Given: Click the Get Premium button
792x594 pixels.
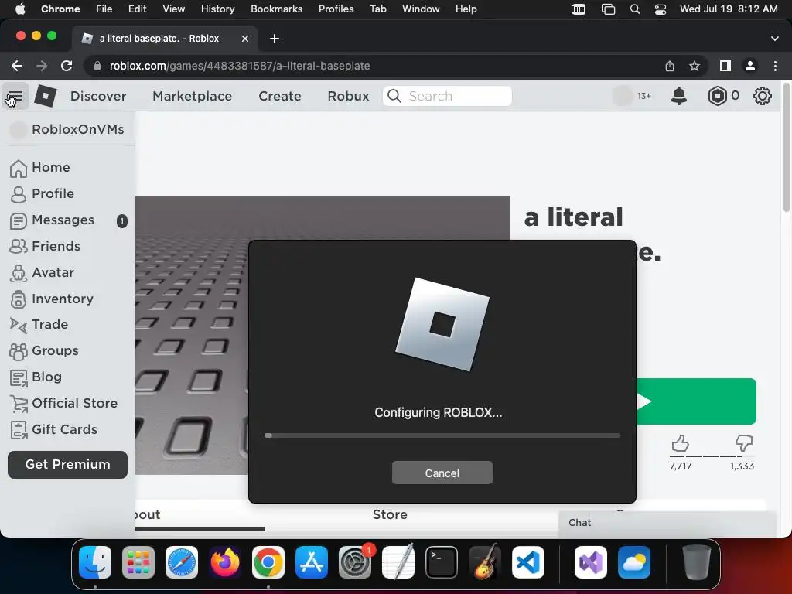Looking at the screenshot, I should [68, 465].
